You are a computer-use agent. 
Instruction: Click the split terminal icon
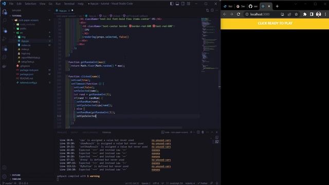point(198,132)
